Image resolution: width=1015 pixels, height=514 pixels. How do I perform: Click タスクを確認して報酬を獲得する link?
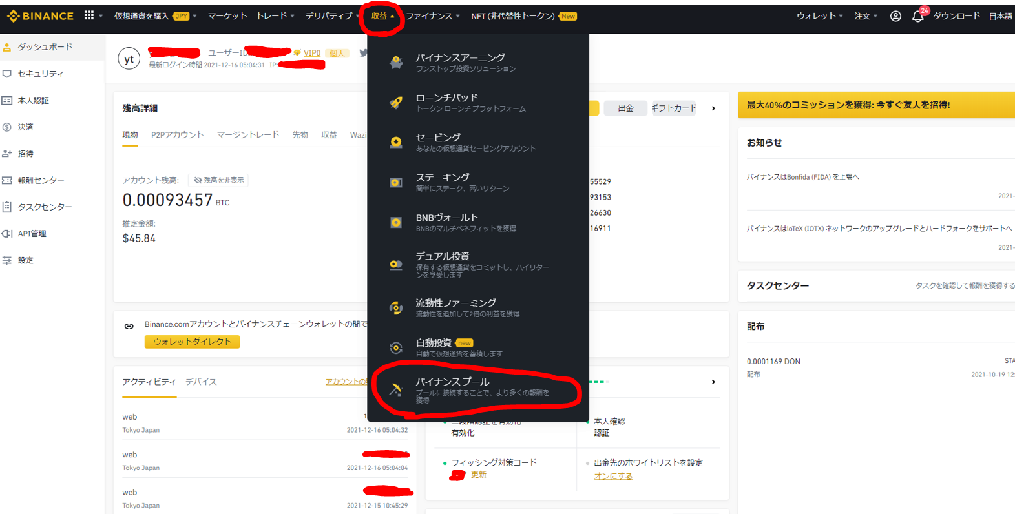965,285
